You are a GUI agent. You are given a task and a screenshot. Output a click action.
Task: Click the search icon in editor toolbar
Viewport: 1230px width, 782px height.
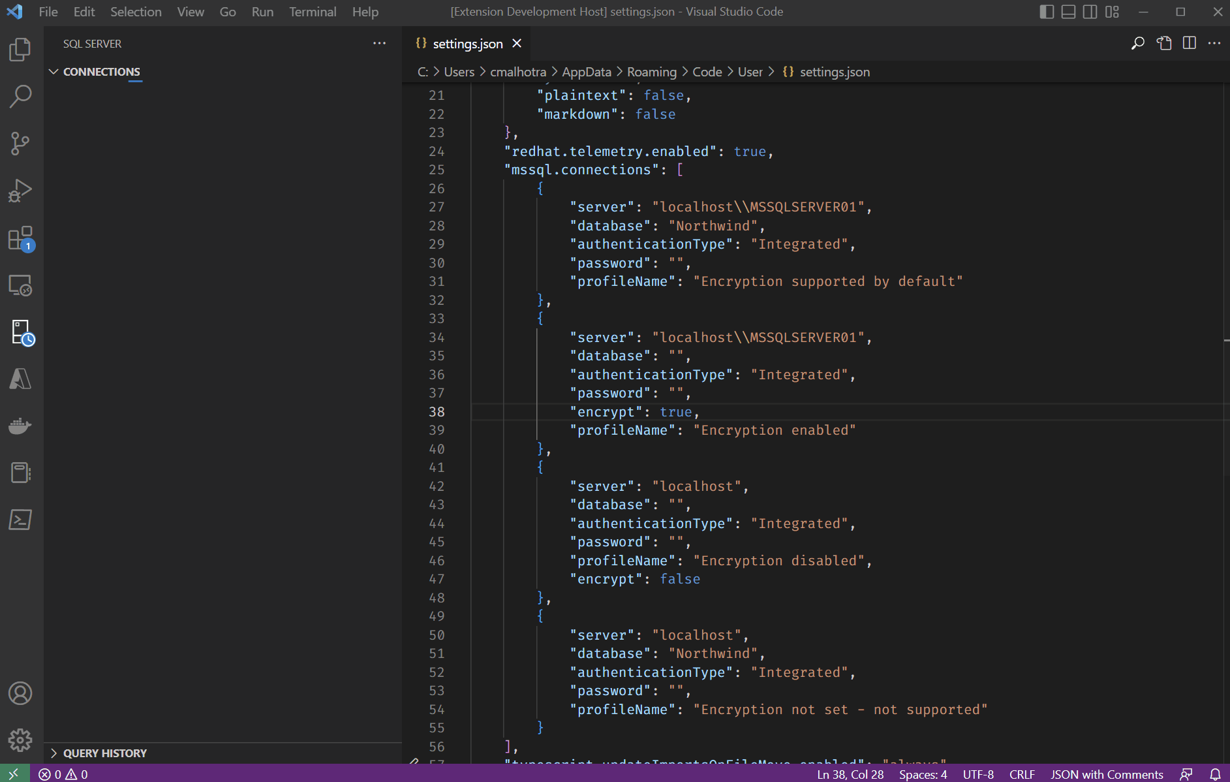tap(1137, 43)
